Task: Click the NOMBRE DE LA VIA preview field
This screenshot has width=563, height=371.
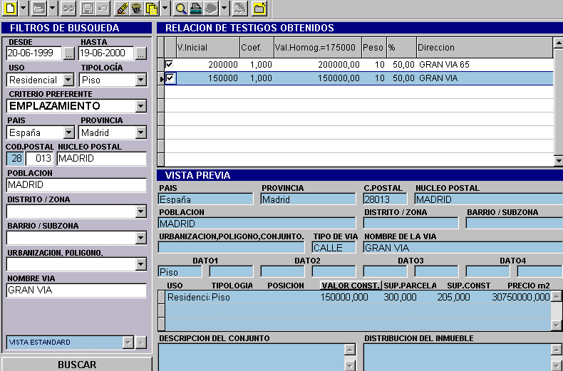Action: coord(463,248)
